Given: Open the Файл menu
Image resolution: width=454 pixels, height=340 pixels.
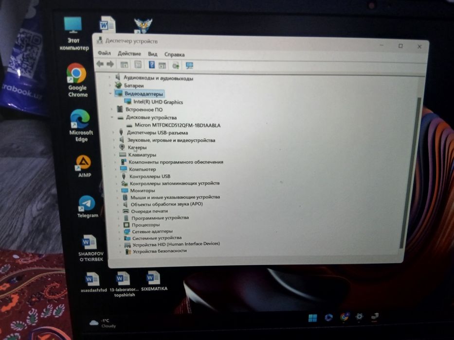Looking at the screenshot, I should (104, 53).
